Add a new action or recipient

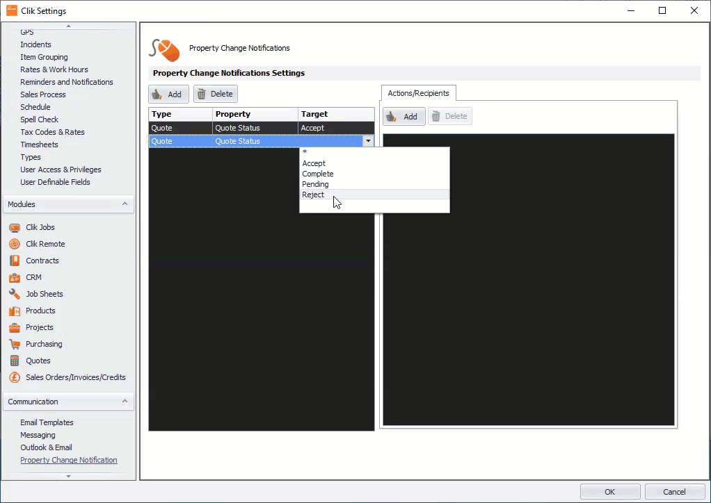404,116
